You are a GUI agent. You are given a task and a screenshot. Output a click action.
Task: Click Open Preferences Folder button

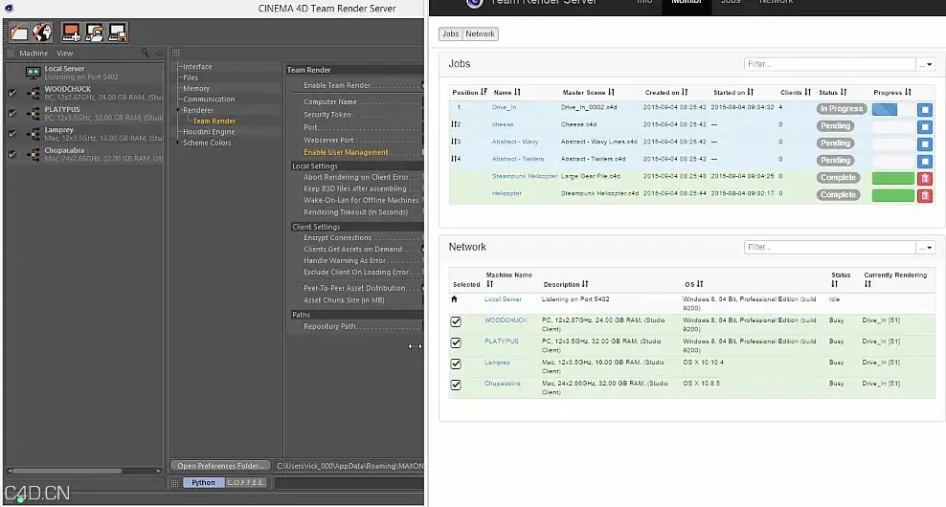(220, 466)
